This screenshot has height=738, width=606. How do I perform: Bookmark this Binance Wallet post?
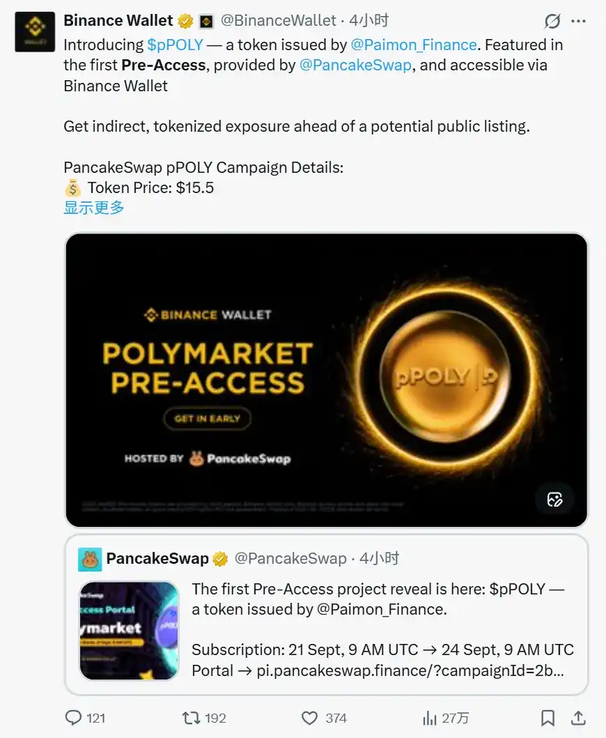click(547, 718)
